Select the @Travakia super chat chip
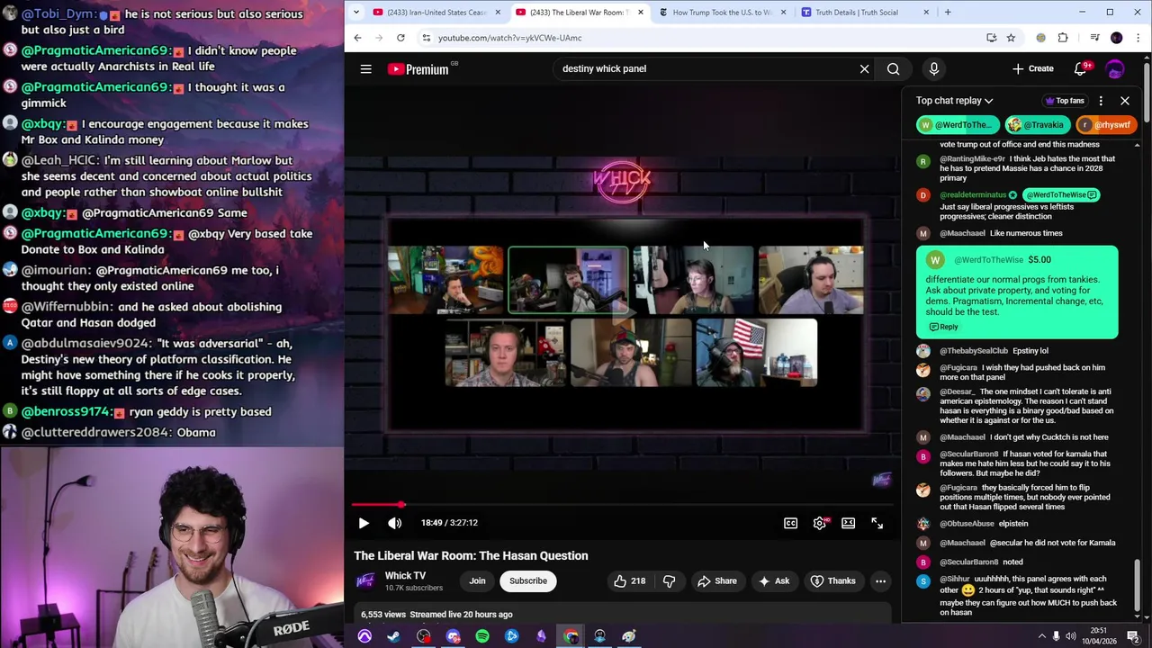Image resolution: width=1152 pixels, height=648 pixels. click(1039, 125)
